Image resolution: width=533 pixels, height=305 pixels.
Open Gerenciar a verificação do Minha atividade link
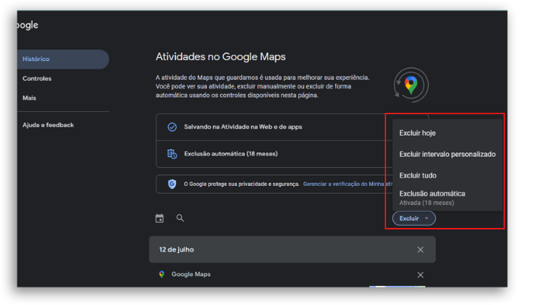coord(348,185)
